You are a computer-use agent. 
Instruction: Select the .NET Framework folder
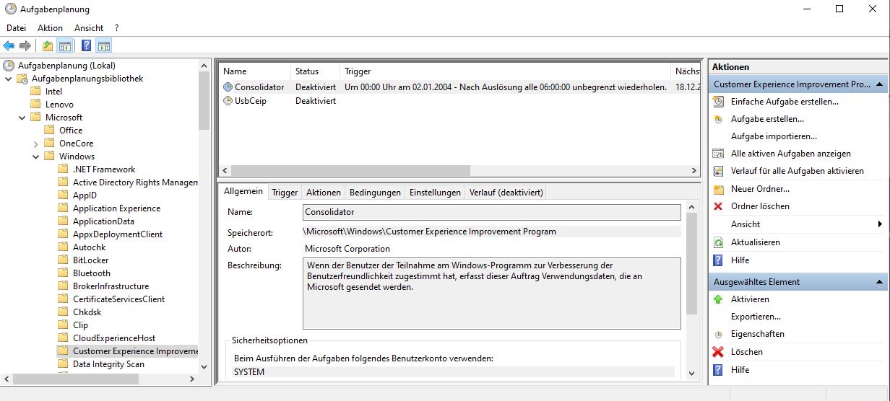tap(104, 169)
